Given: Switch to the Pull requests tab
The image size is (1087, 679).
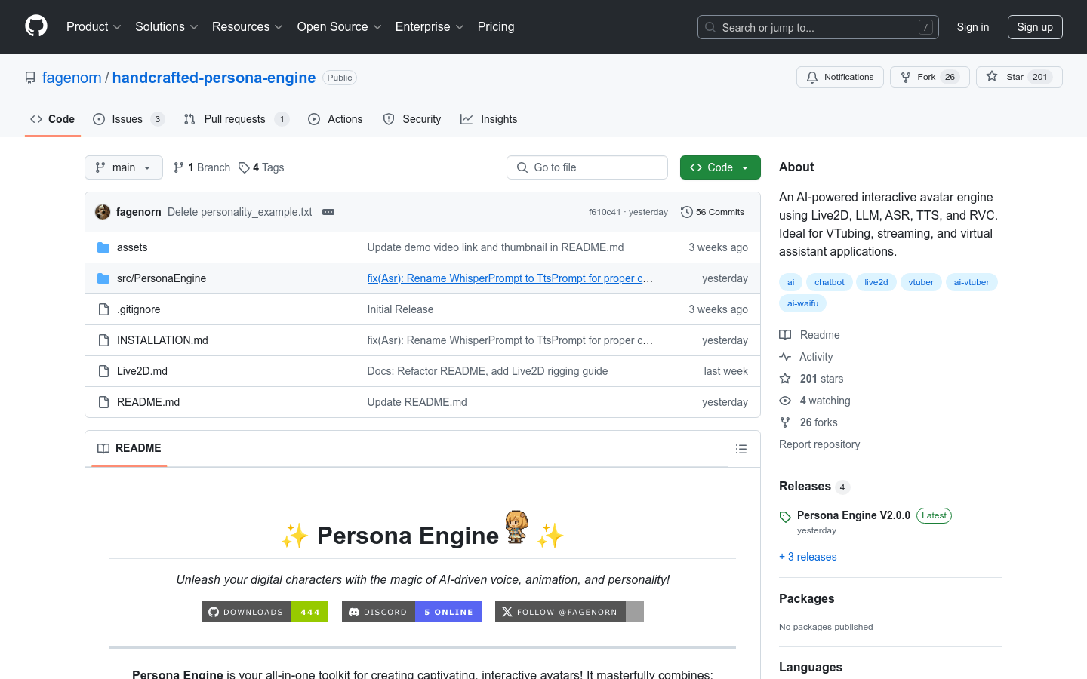Looking at the screenshot, I should pyautogui.click(x=236, y=119).
